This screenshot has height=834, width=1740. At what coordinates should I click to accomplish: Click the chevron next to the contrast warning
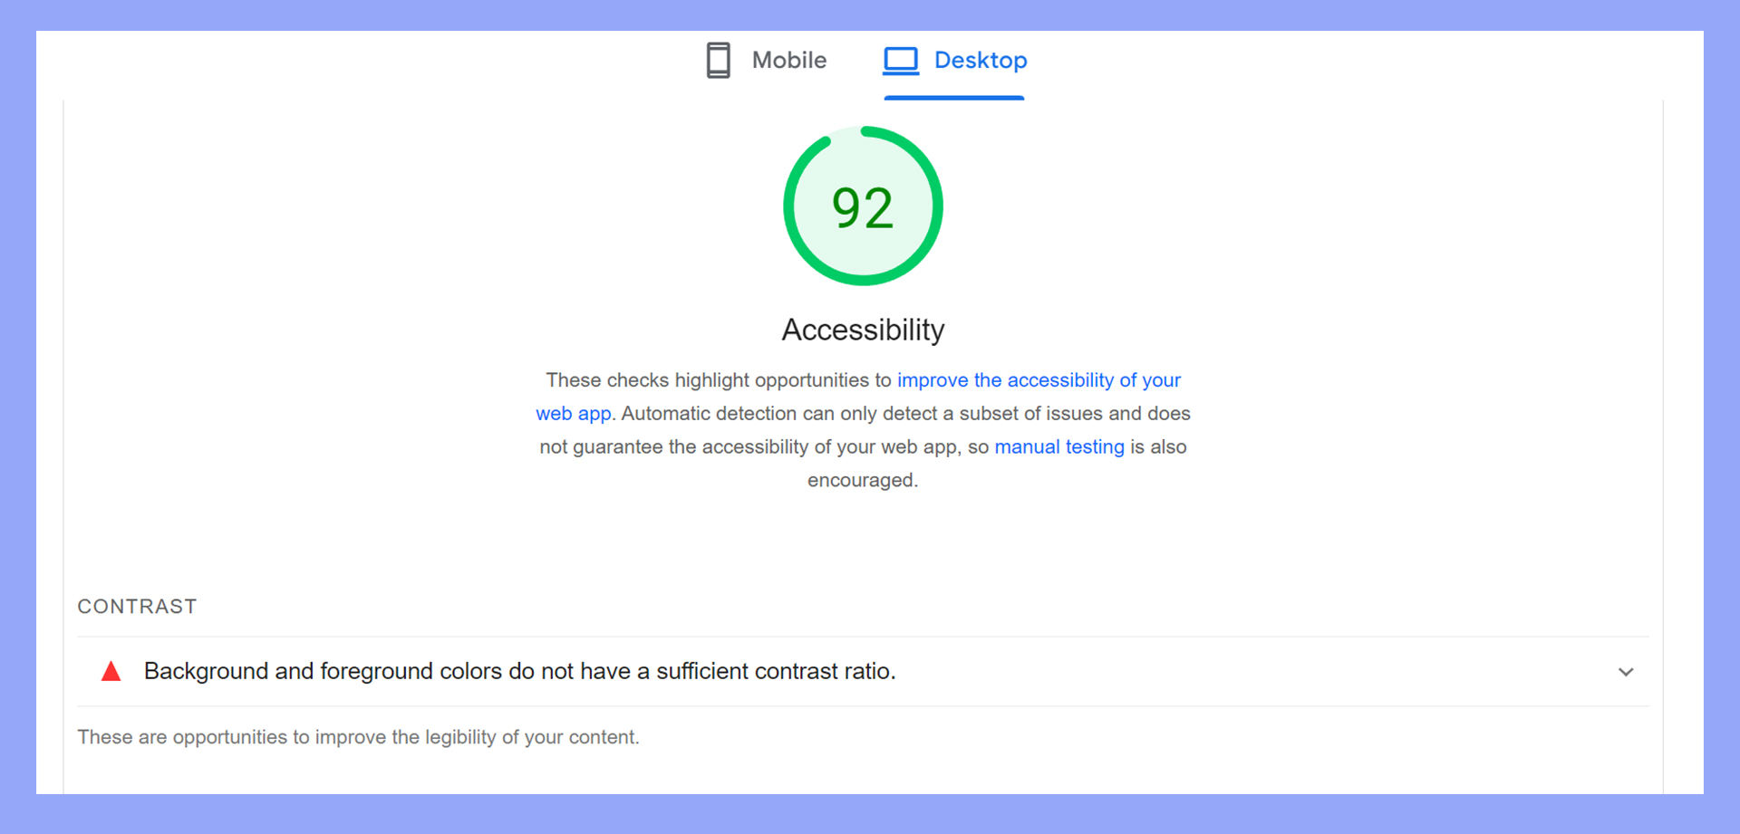pos(1625,672)
